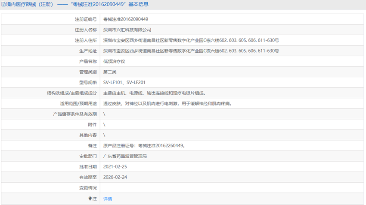This screenshot has height=205, width=366.
Task: Select model spec SV-LF101、SV-LF201
Action: tap(124, 82)
